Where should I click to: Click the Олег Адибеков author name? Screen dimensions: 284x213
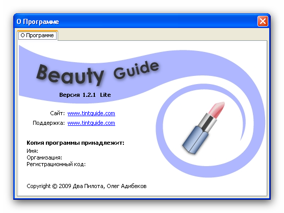click(x=126, y=186)
